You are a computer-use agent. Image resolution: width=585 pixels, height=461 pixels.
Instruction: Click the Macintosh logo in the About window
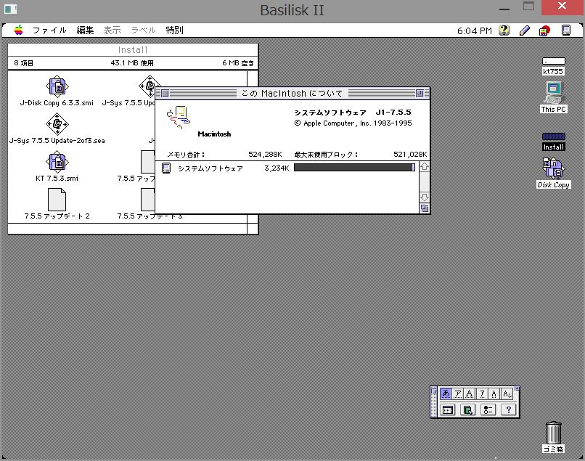pos(179,118)
